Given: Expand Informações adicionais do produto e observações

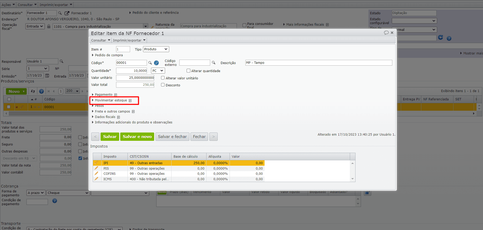Looking at the screenshot, I should point(132,122).
